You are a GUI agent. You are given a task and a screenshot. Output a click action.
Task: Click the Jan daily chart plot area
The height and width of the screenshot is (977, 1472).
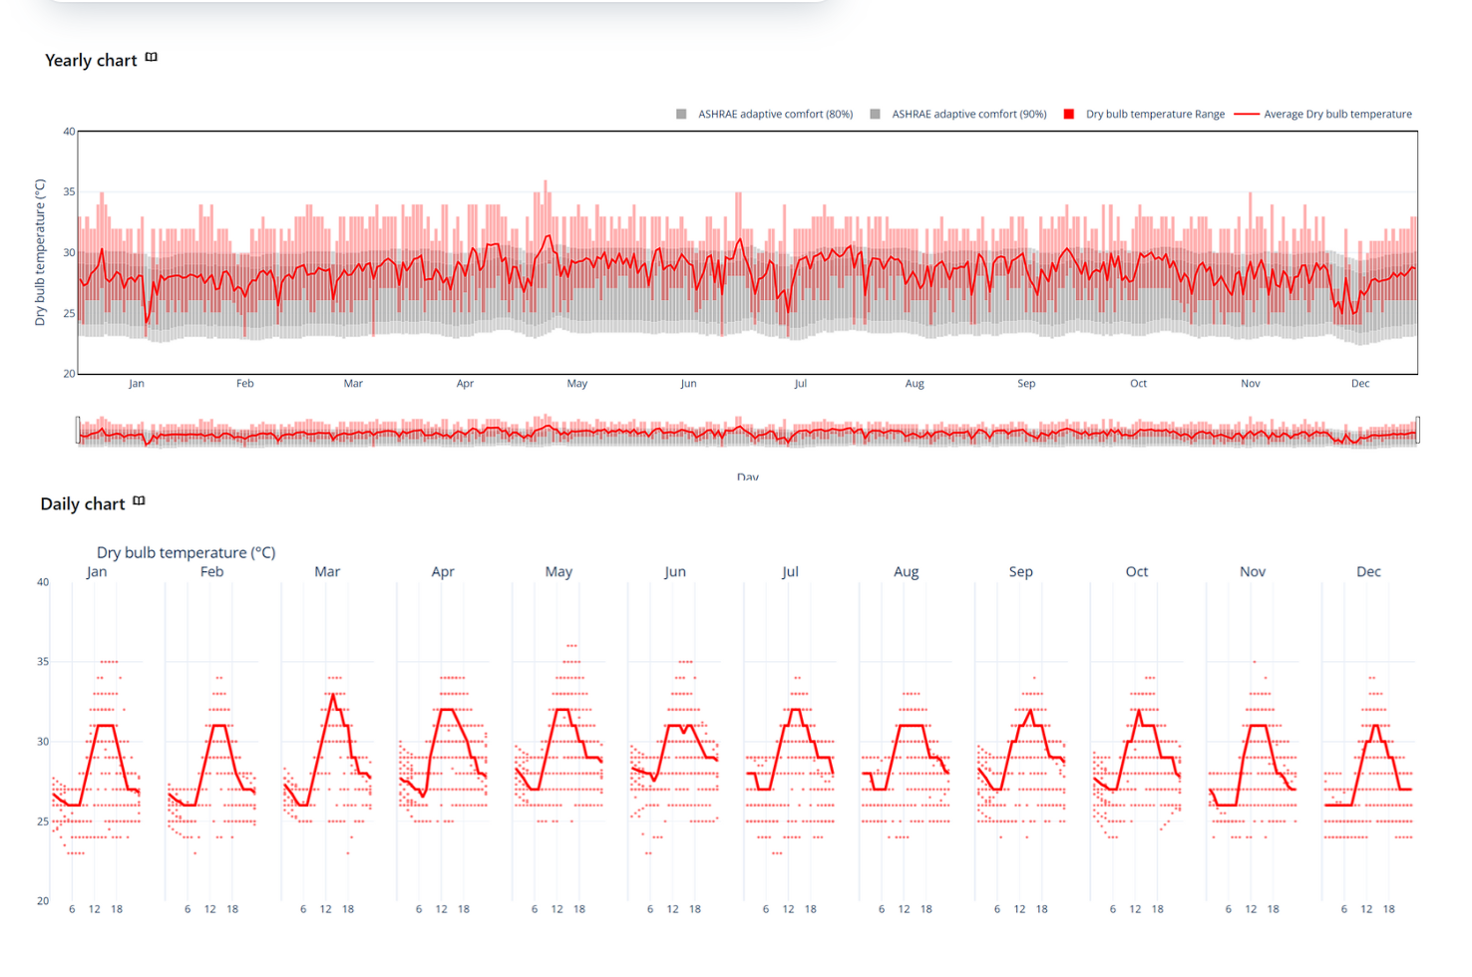[97, 758]
